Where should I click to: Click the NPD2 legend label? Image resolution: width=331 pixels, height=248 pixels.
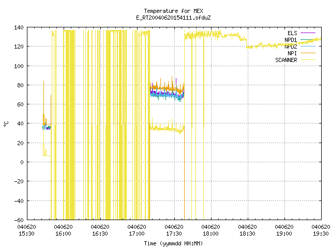point(291,47)
